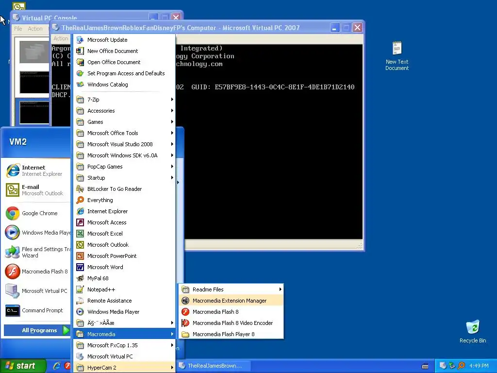Image resolution: width=497 pixels, height=373 pixels.
Task: Open E-mail Microsoft Outlook pinned item
Action: (37, 190)
